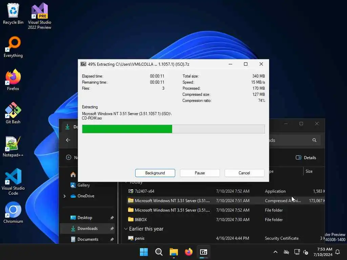Launch Visual Studio 2022 Preview shortcut

tap(40, 16)
